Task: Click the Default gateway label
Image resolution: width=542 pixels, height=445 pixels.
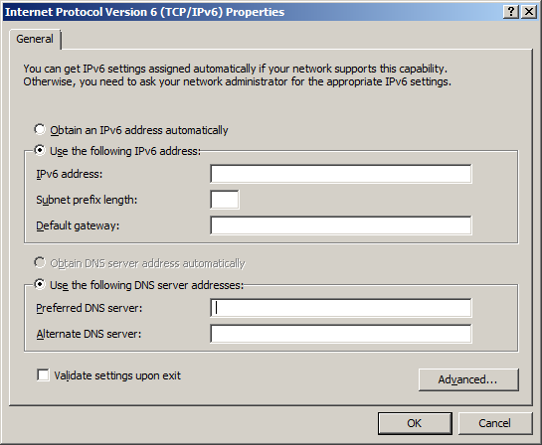Action: (78, 225)
